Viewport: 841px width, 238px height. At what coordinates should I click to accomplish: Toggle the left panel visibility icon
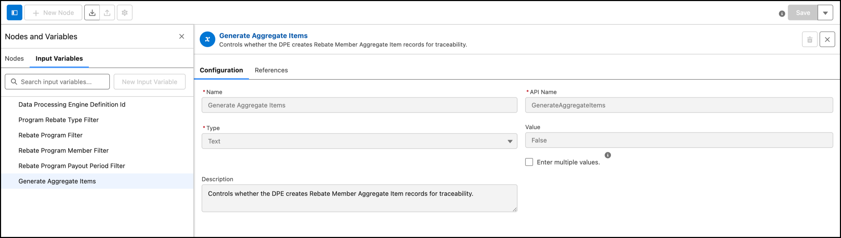(14, 12)
